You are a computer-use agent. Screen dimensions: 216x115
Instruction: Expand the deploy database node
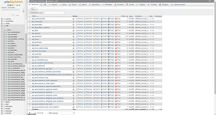[x=2, y=102]
